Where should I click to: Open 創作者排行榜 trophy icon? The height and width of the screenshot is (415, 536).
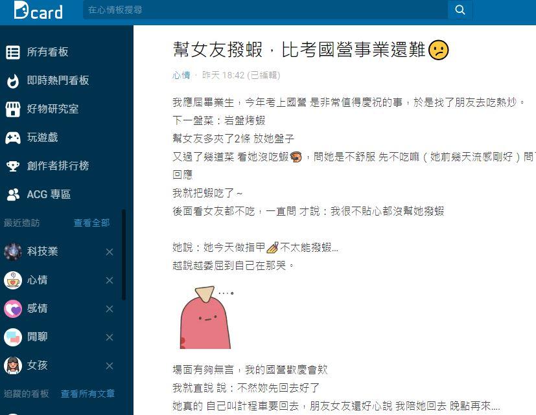(13, 166)
